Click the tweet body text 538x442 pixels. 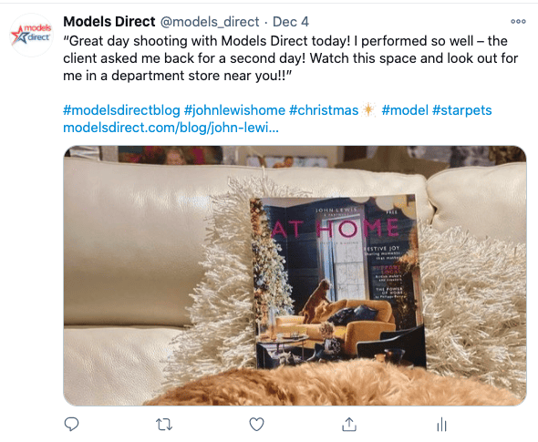[290, 58]
